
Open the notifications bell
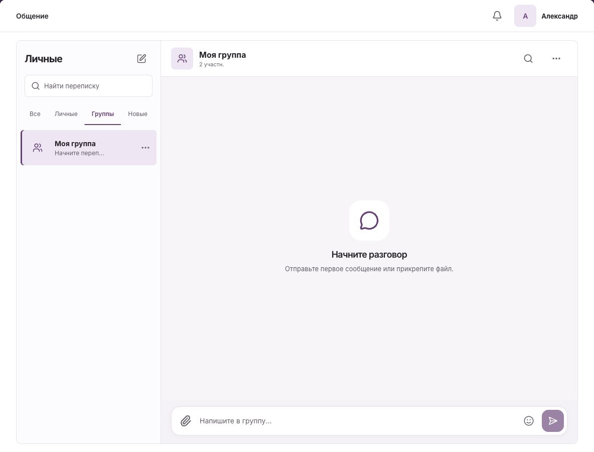click(x=497, y=16)
